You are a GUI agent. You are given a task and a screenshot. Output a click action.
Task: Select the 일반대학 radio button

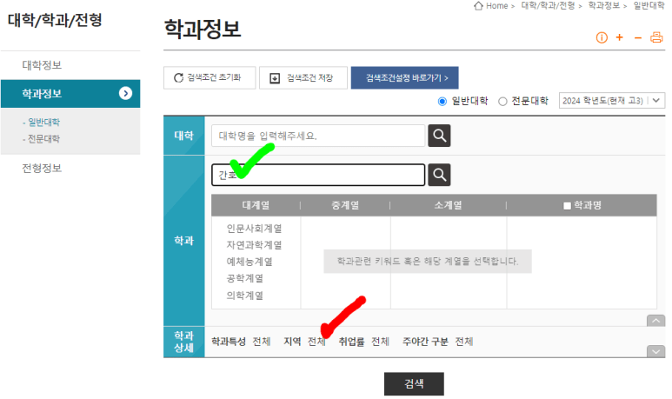[x=443, y=101]
